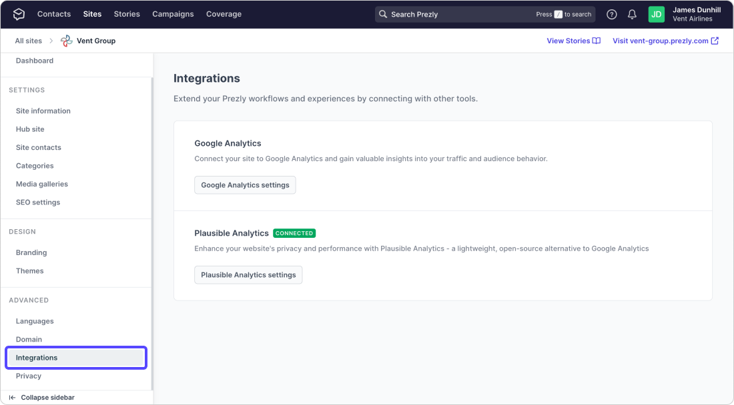Viewport: 734px width, 405px height.
Task: Focus the Search Prezly field
Action: pos(485,14)
